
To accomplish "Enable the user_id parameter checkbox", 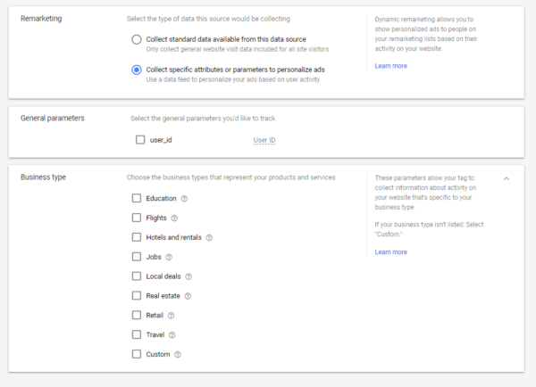I will point(140,140).
